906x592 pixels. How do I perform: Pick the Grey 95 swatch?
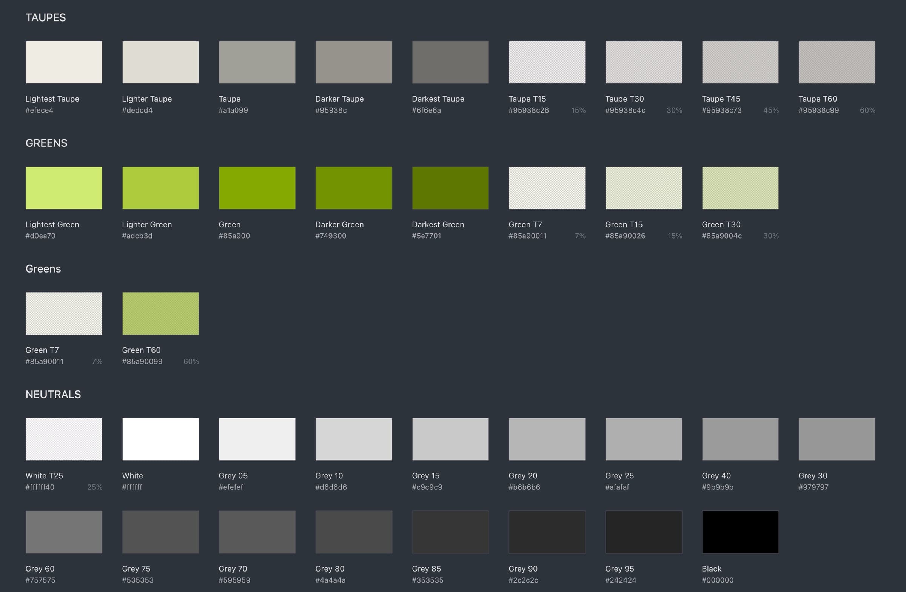coord(644,532)
